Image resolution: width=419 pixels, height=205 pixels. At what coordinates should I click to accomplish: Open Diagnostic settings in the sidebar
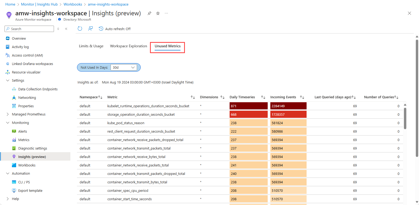(x=33, y=148)
